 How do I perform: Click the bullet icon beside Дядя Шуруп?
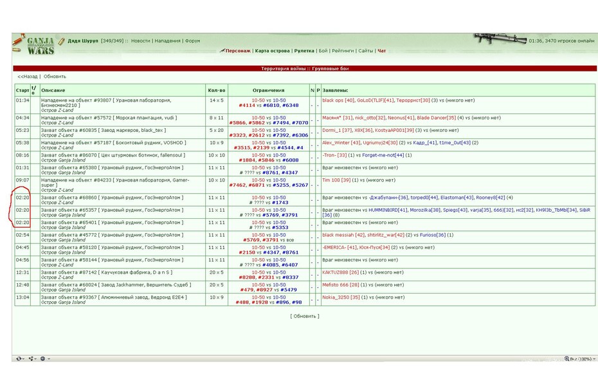(x=61, y=41)
